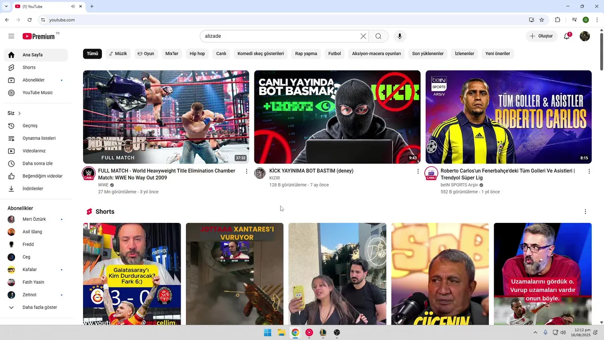The height and width of the screenshot is (340, 604).
Task: Open the Windows Start menu
Action: click(x=268, y=332)
